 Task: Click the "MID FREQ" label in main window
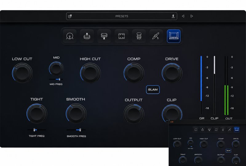pyautogui.click(x=56, y=84)
